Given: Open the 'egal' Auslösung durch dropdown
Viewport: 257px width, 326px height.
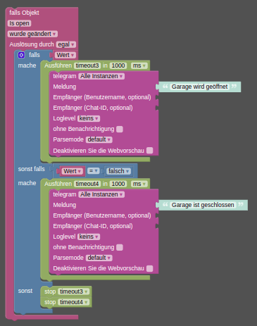Looking at the screenshot, I should click(x=66, y=44).
